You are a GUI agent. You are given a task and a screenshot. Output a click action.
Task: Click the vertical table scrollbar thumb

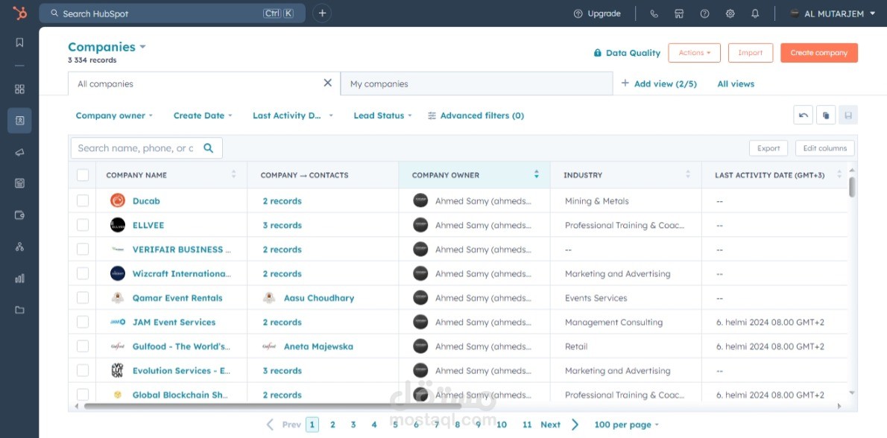click(852, 187)
